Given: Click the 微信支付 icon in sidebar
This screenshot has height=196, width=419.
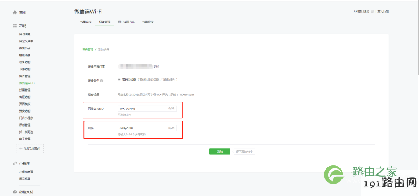Looking at the screenshot, I should (x=15, y=192).
